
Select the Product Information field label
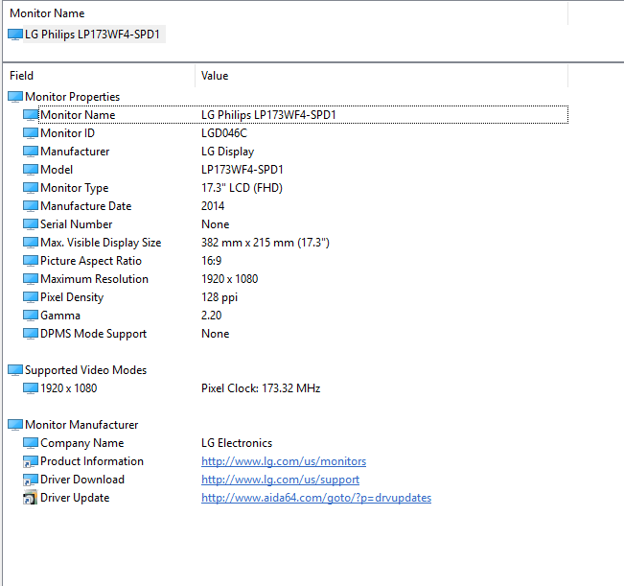[x=92, y=461]
